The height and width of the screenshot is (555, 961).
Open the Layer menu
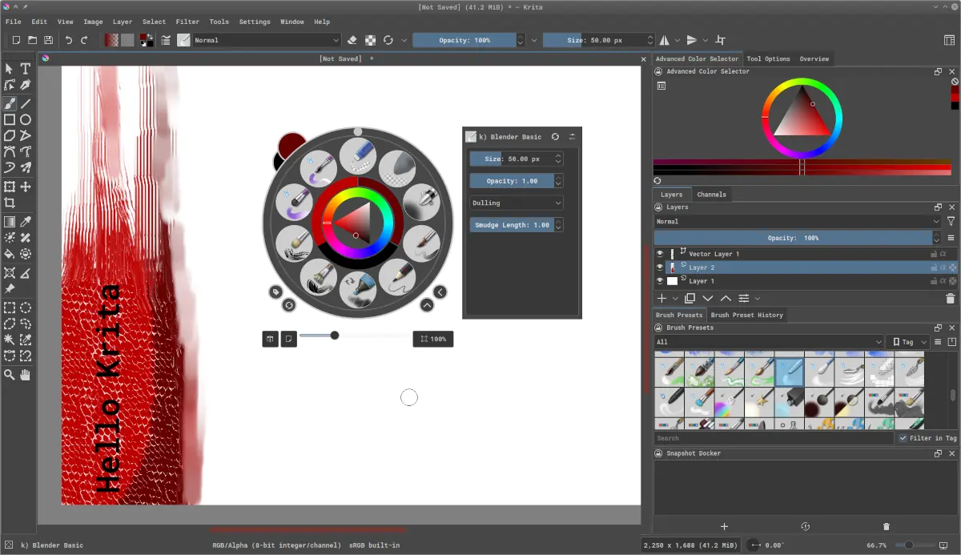tap(123, 22)
